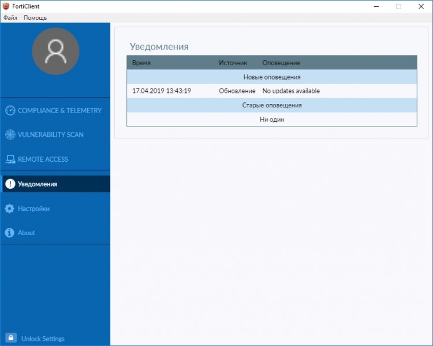Close the FortiClient window
This screenshot has width=433, height=346.
[x=420, y=6]
